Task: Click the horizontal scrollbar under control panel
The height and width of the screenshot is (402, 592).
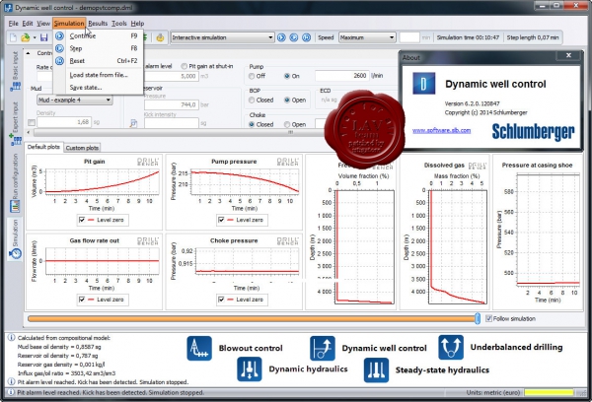Action: [x=178, y=132]
